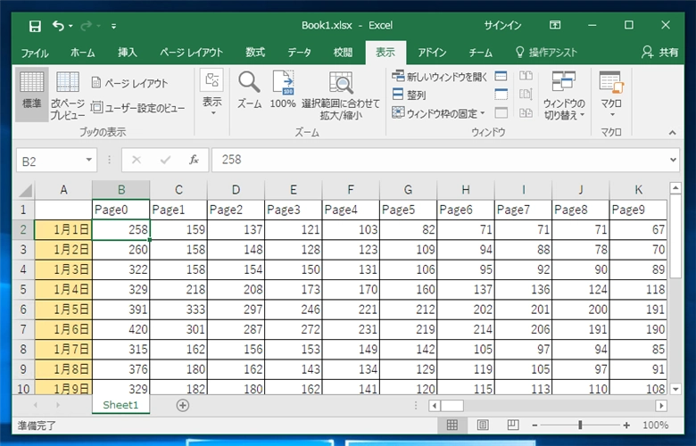Click the split window icon
Viewport: 696px width, 446px height.
pyautogui.click(x=501, y=77)
